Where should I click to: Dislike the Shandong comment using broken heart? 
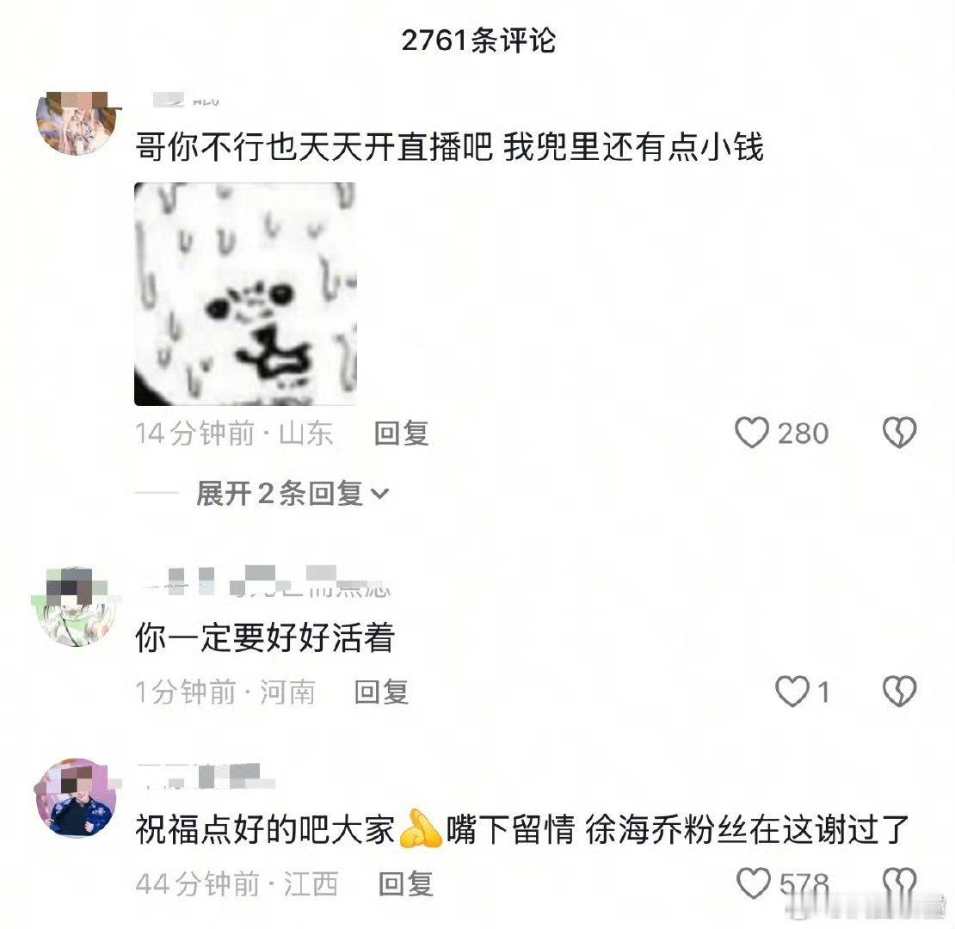click(x=900, y=433)
